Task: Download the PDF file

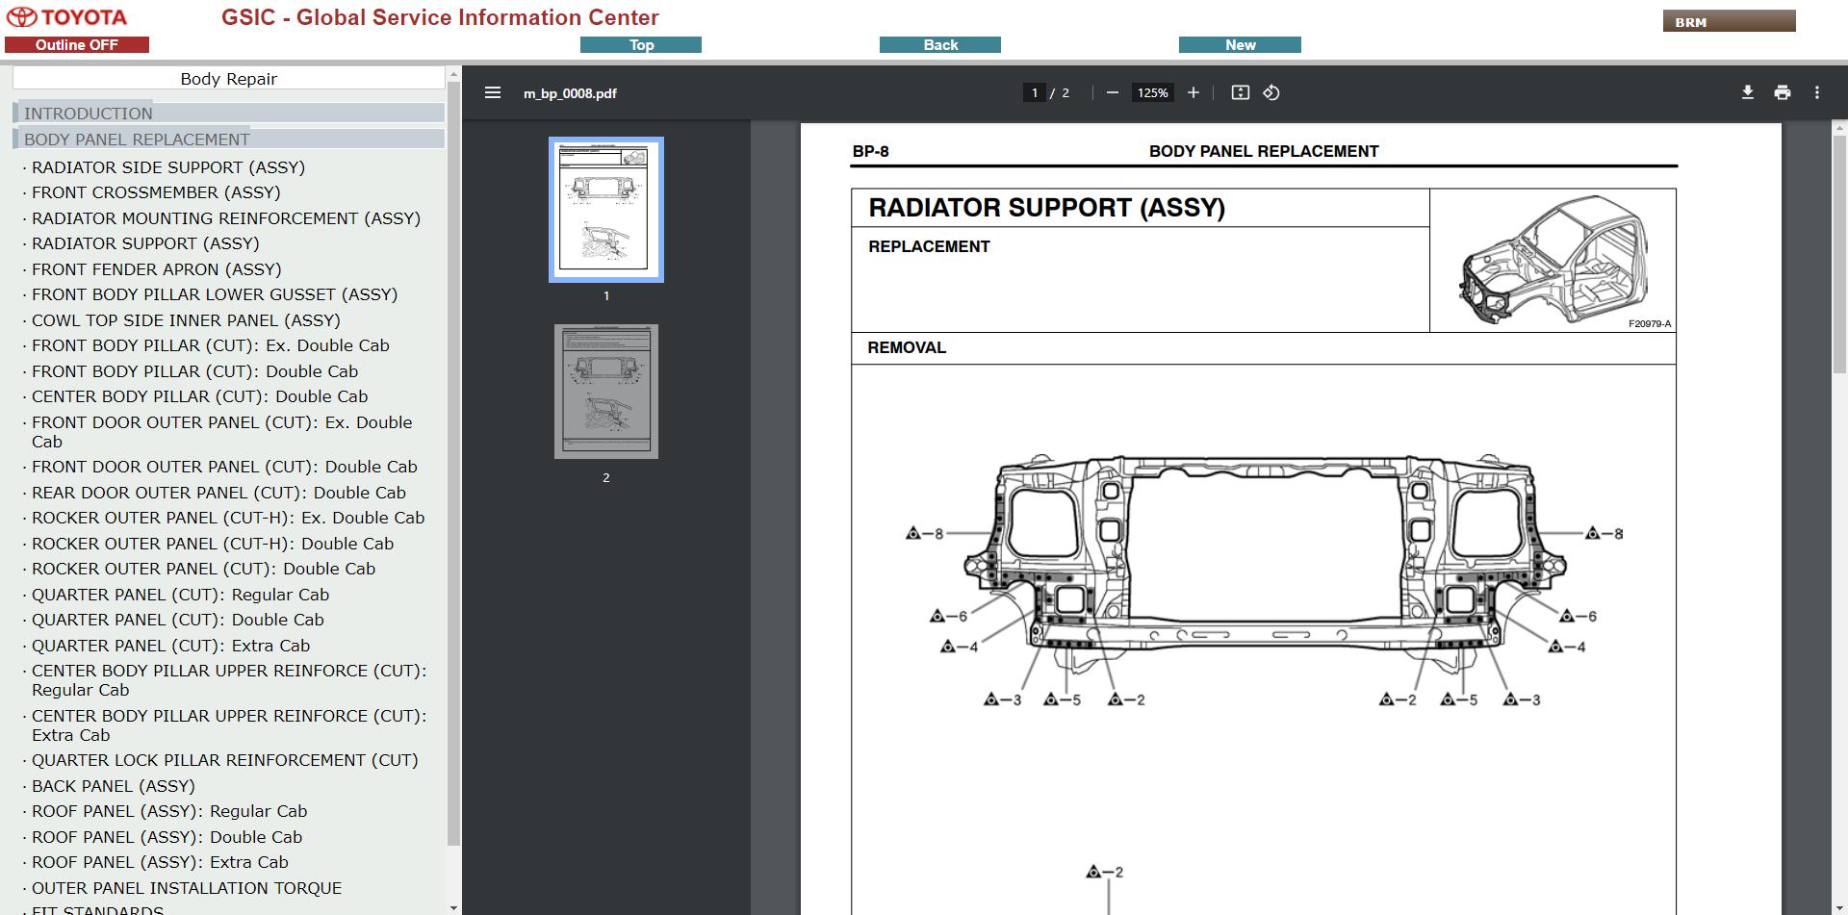Action: coord(1748,93)
